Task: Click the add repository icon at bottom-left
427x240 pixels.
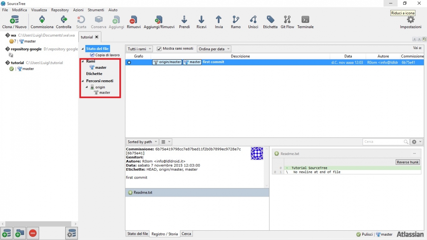Action: coord(7,233)
